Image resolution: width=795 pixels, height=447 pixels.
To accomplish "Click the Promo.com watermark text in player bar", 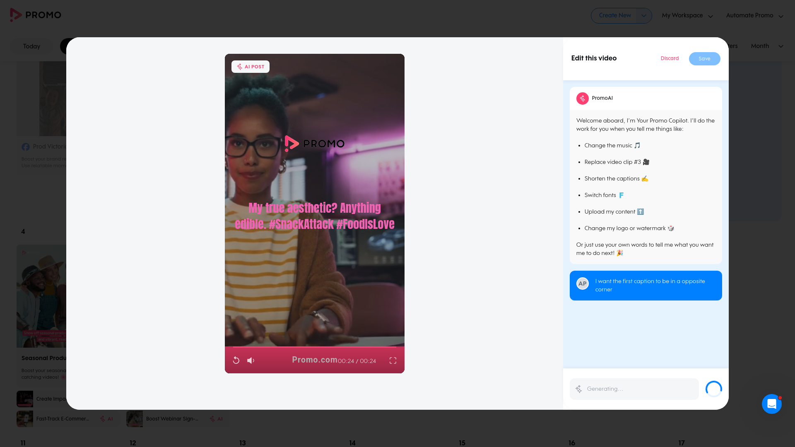I will (315, 360).
